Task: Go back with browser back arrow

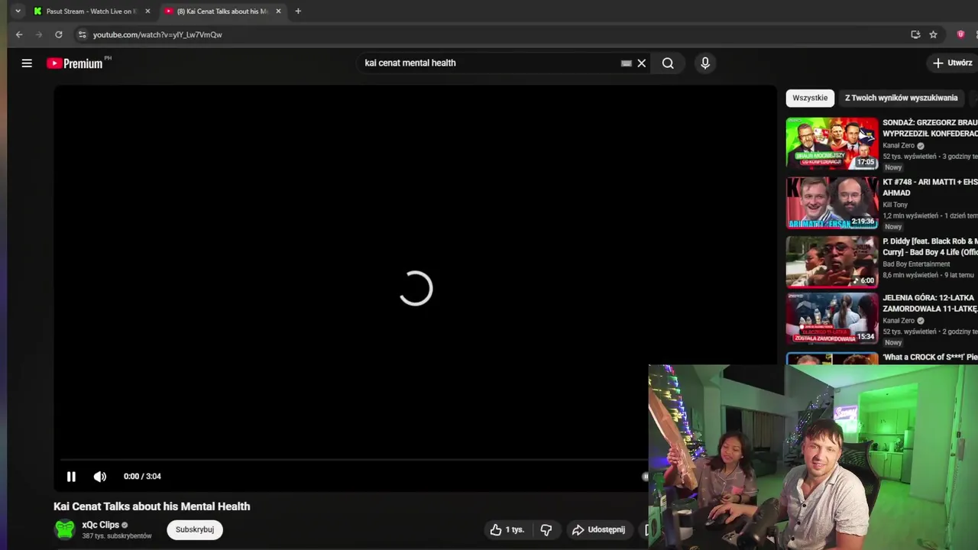Action: (x=19, y=34)
